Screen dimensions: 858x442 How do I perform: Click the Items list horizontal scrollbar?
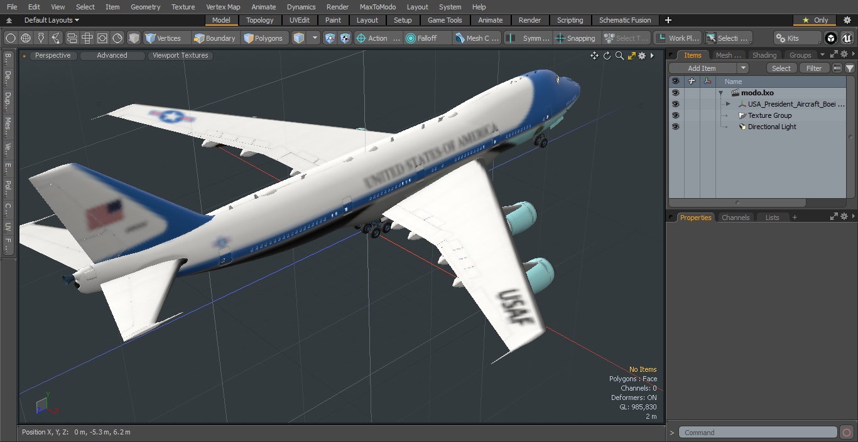click(x=738, y=203)
